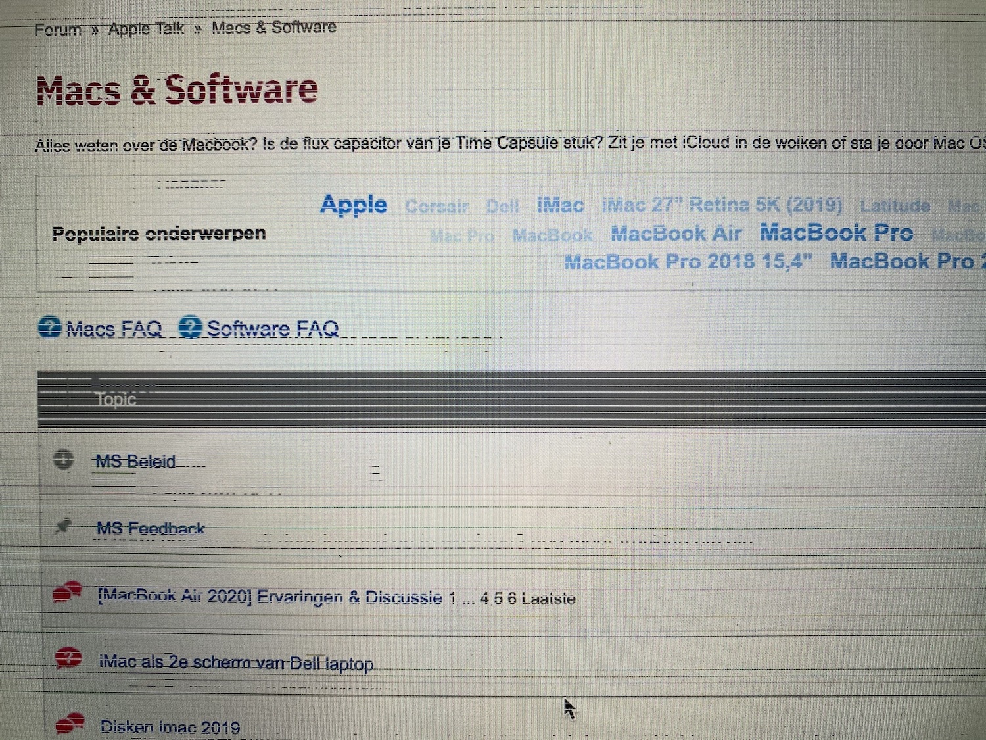Select the Mac Pro popular tag
Image resolution: width=986 pixels, height=740 pixels.
click(462, 235)
